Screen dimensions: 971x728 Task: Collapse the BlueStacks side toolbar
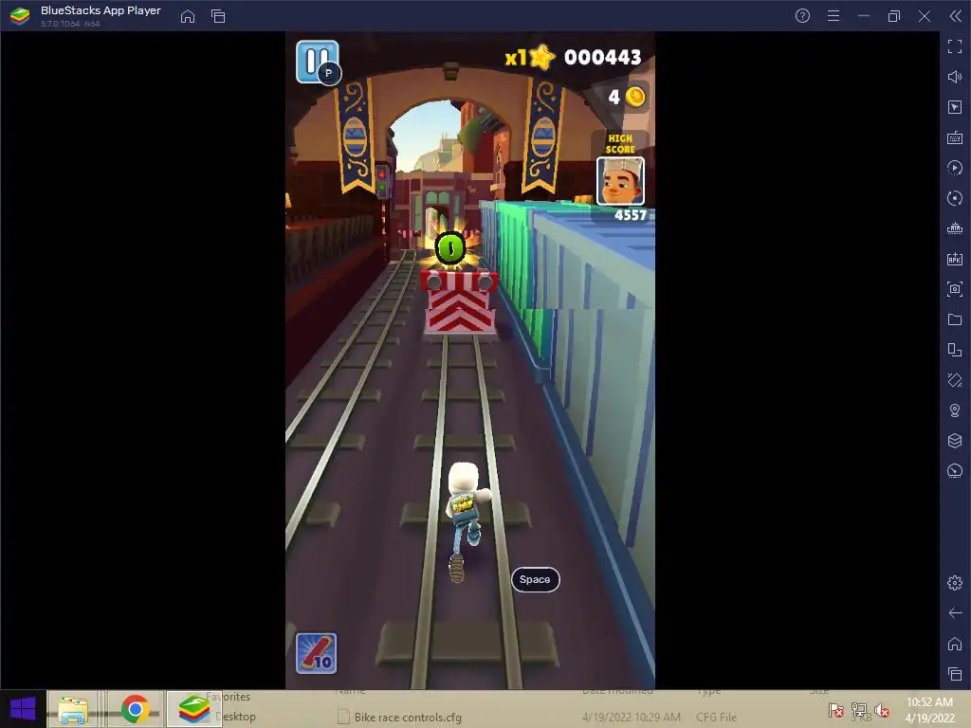pos(956,16)
